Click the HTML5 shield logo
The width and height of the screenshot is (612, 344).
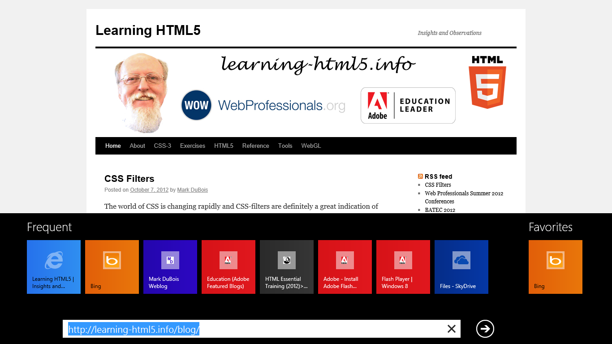click(x=487, y=82)
